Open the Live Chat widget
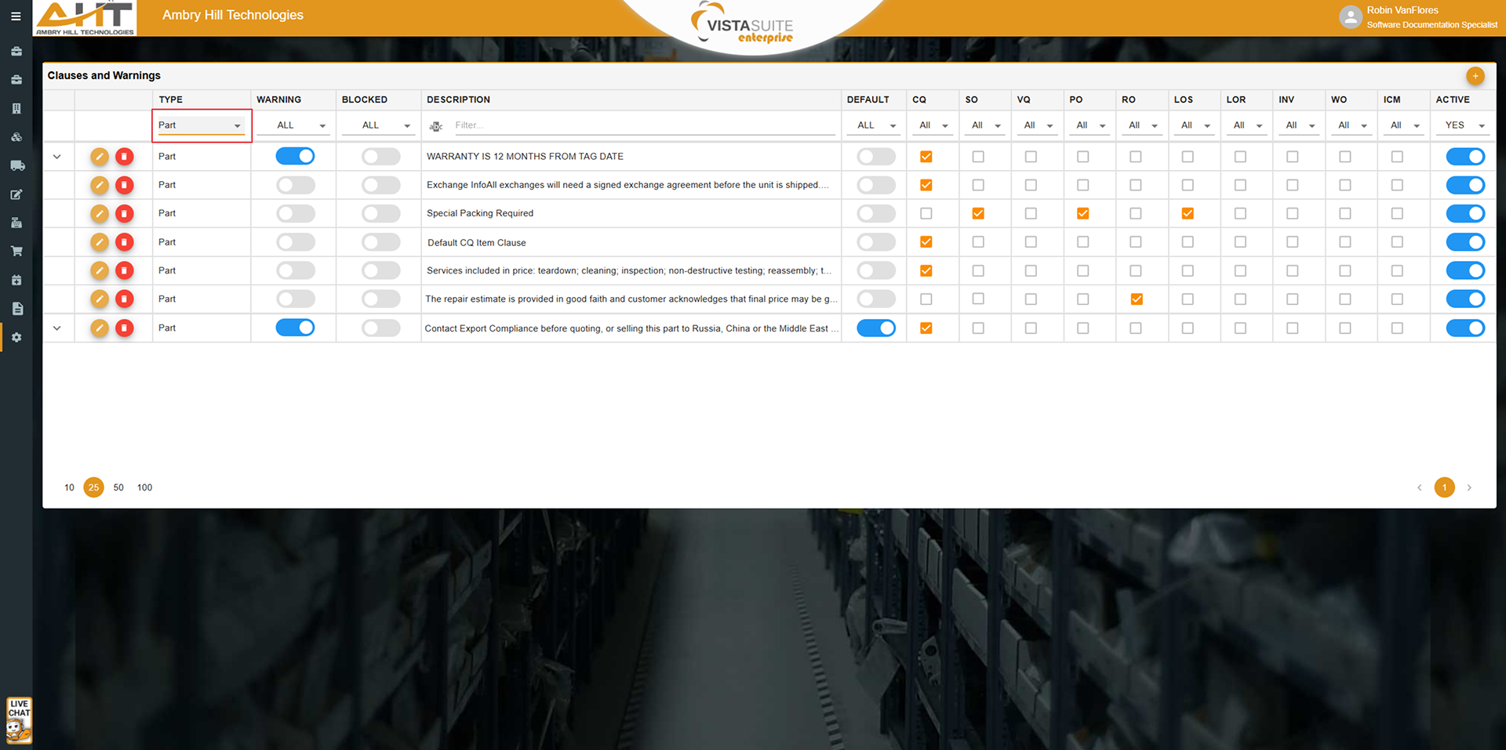1506x750 pixels. pyautogui.click(x=19, y=720)
